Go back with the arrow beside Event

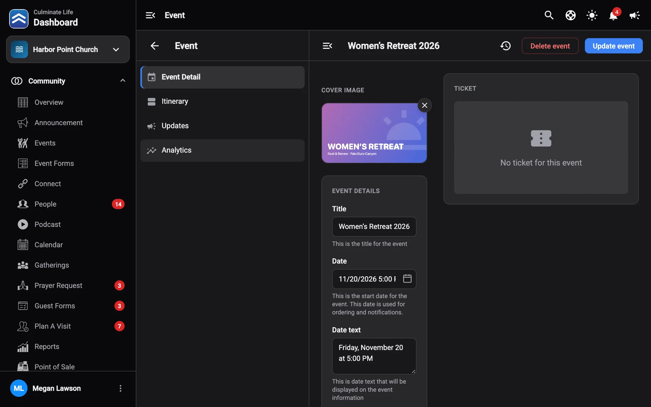pyautogui.click(x=155, y=46)
